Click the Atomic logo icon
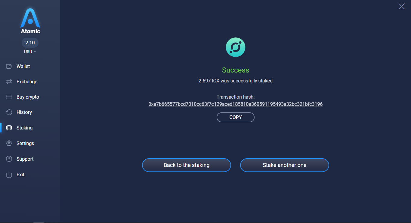 [30, 18]
